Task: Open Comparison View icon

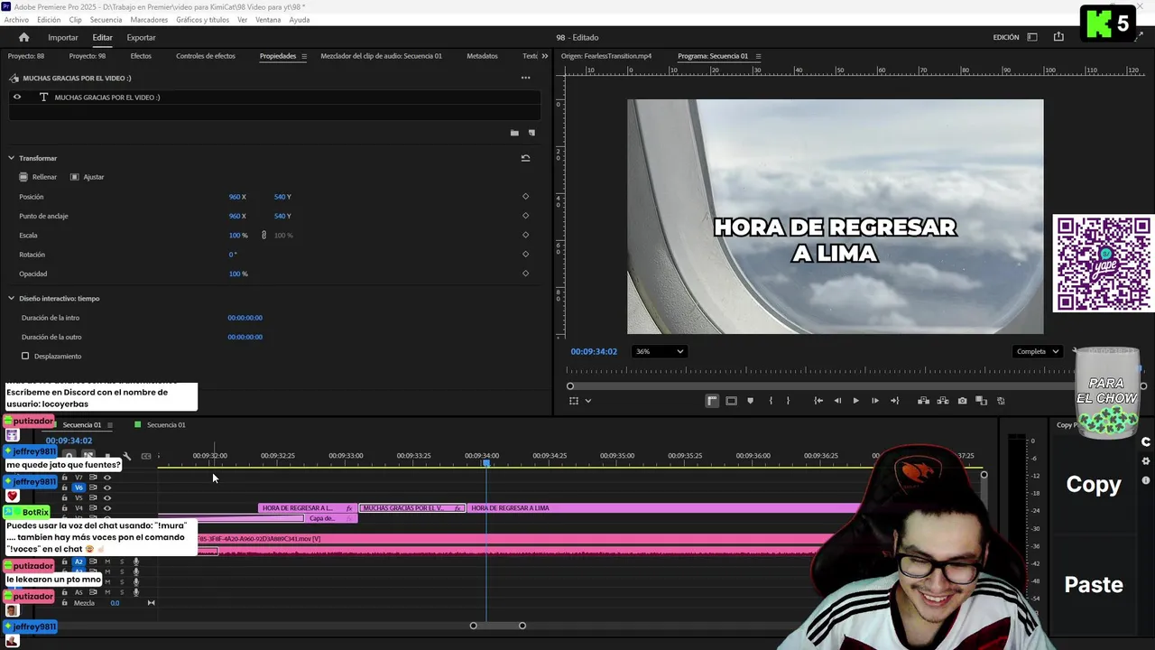Action: coord(981,401)
